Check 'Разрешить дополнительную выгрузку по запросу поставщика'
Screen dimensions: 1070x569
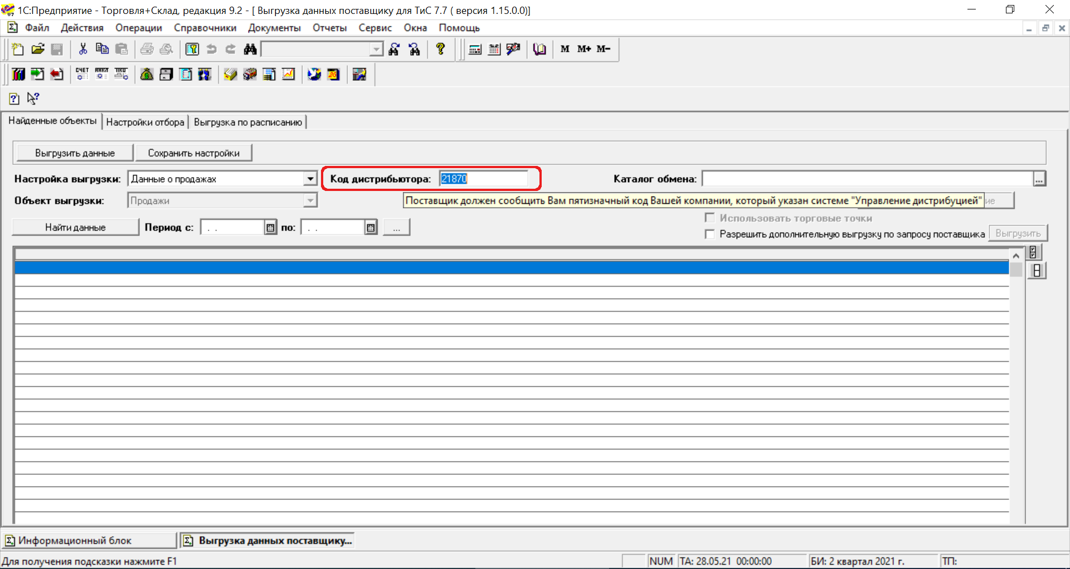pyautogui.click(x=709, y=234)
